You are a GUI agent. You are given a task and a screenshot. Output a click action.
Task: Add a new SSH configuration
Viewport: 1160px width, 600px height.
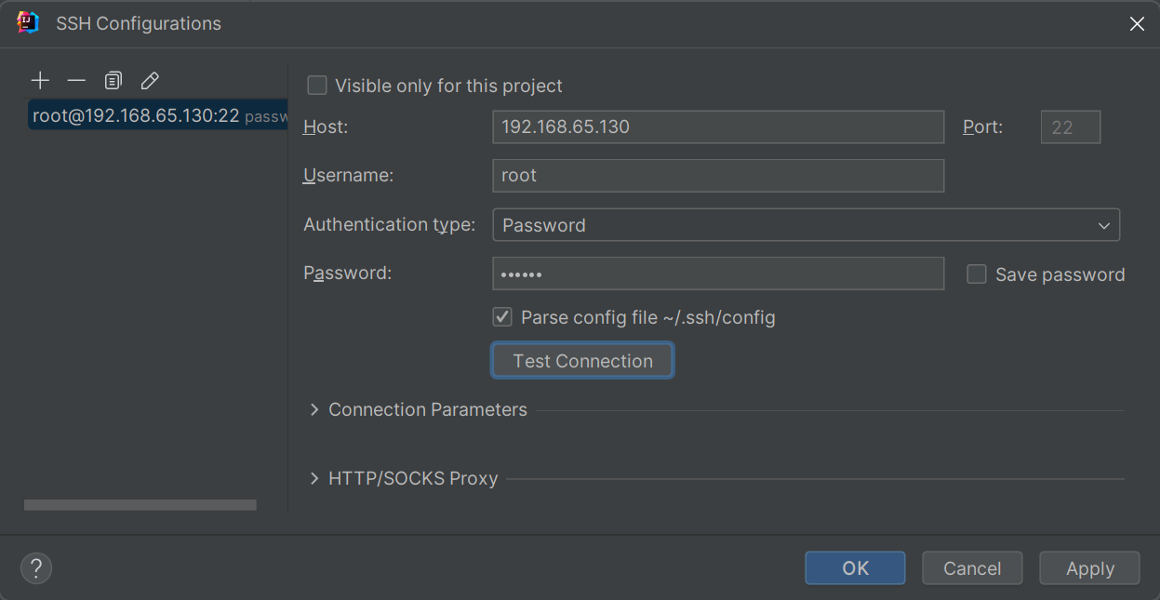coord(40,81)
